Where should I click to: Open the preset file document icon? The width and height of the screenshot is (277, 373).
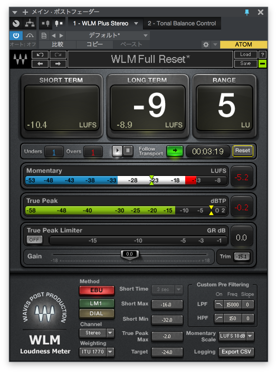click(x=44, y=35)
